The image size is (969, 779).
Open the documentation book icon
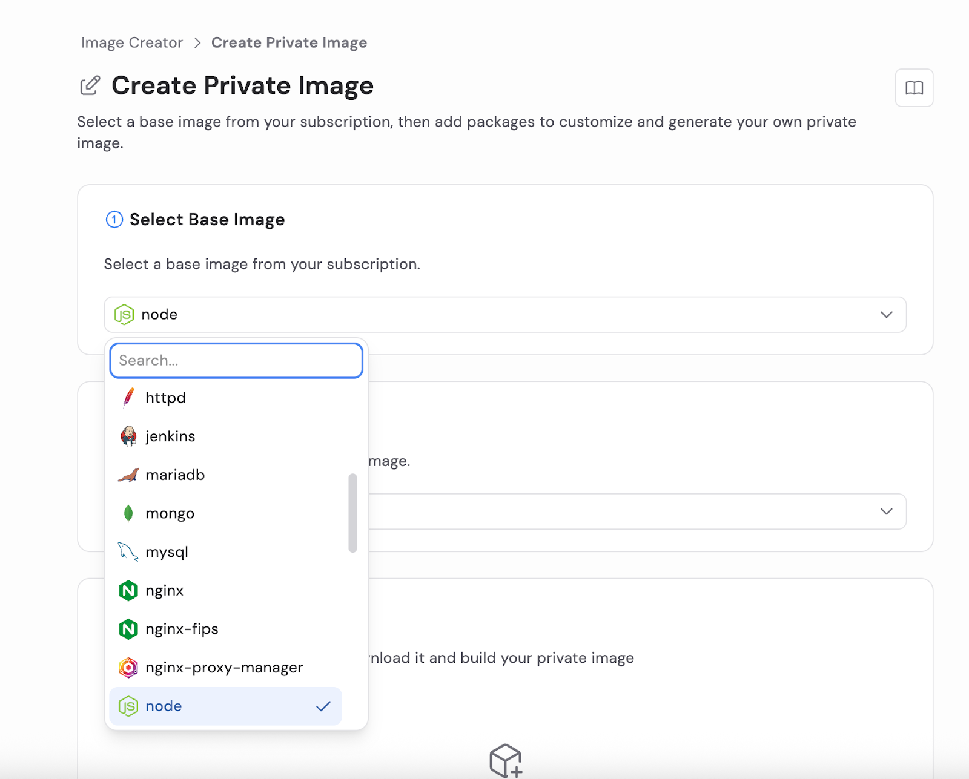[x=914, y=88]
